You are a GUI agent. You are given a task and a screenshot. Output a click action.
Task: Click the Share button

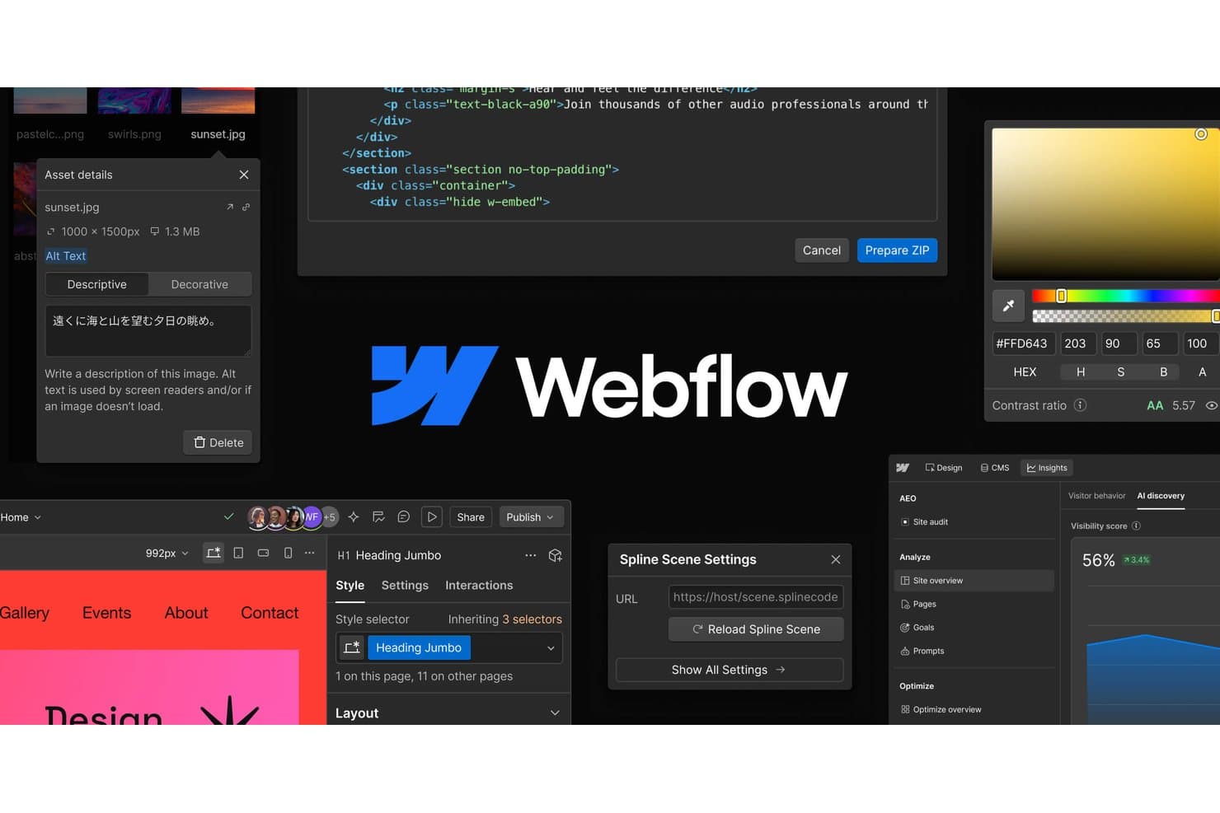click(471, 517)
